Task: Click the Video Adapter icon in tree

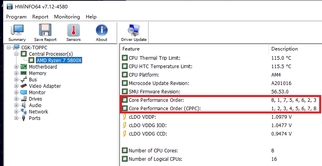Action: pos(24,86)
